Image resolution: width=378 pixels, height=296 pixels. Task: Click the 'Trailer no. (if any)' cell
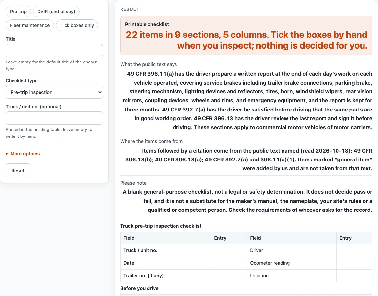pyautogui.click(x=166, y=276)
